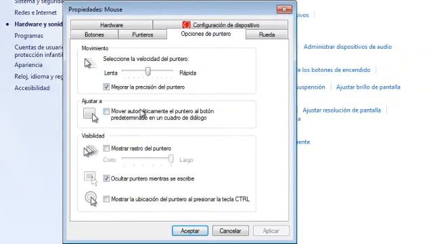The width and height of the screenshot is (433, 244).
Task: Click the red Synaptics icon on device tab
Action: tap(187, 25)
